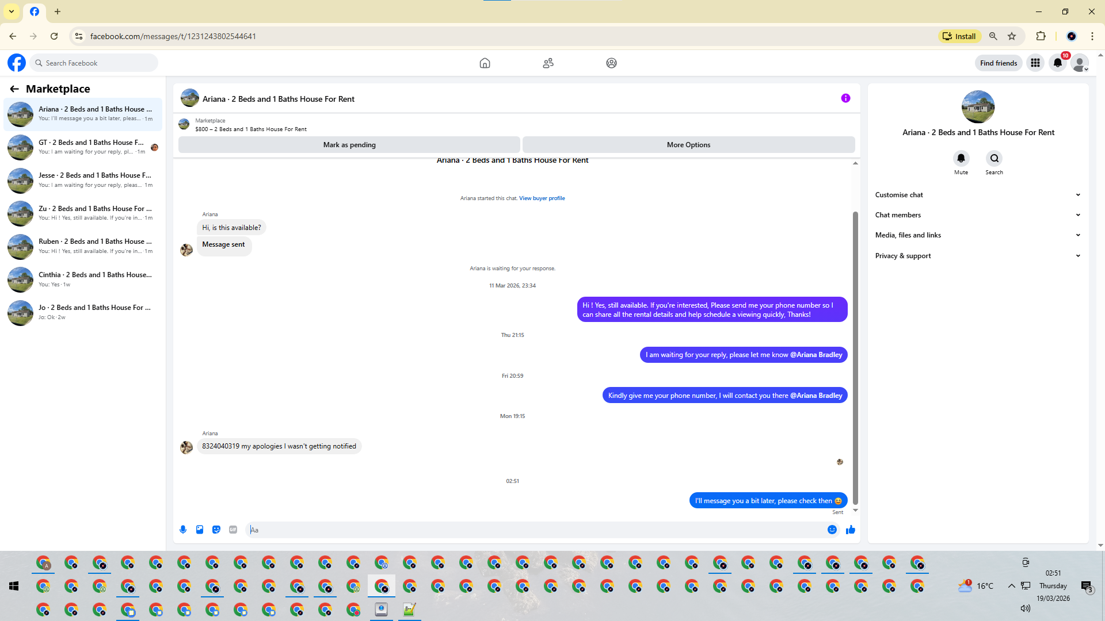Search in conversation via side panel

point(994,158)
